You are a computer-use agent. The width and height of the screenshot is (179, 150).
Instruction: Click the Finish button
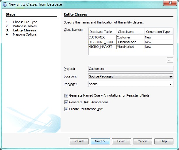pyautogui.click(x=121, y=141)
